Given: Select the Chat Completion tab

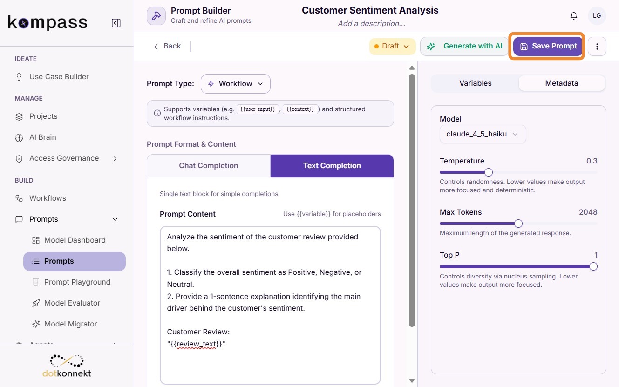Looking at the screenshot, I should click(x=209, y=166).
